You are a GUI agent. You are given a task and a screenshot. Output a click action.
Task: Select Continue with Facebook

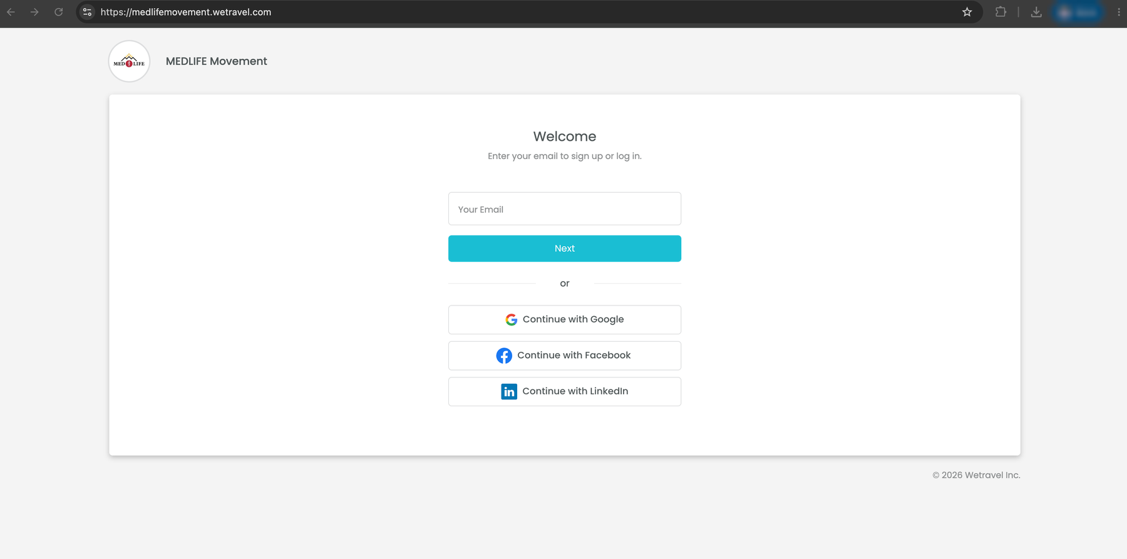565,356
